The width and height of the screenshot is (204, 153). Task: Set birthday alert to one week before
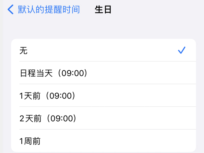pyautogui.click(x=102, y=141)
